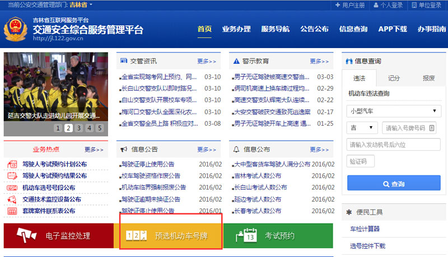The height and width of the screenshot is (257, 448).
Task: Open the 业务办理 navigation menu
Action: [236, 29]
